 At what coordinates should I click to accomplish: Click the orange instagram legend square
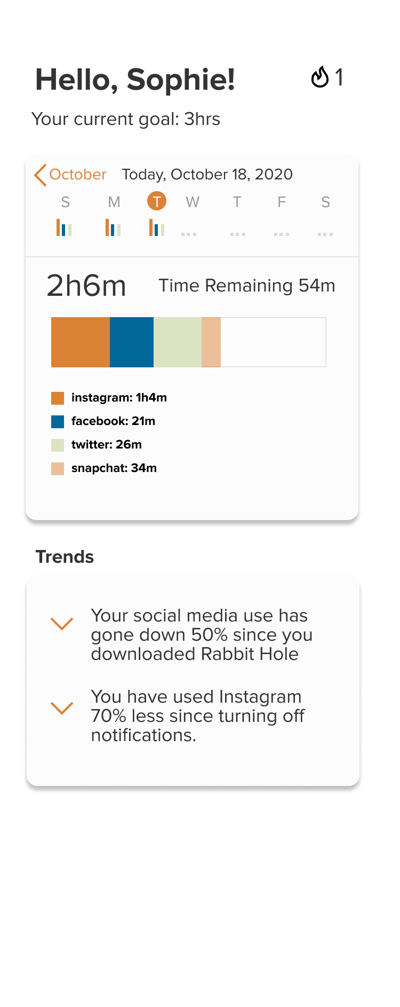58,398
